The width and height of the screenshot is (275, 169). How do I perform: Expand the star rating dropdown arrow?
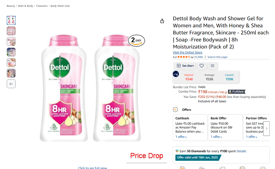click(x=192, y=57)
